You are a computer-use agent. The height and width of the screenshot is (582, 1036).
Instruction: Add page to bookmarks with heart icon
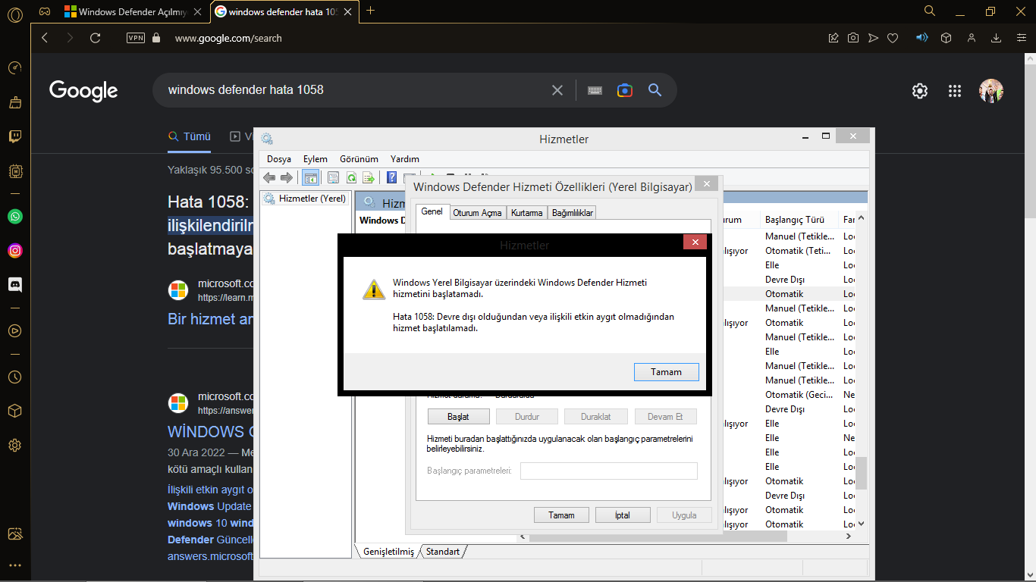893,38
